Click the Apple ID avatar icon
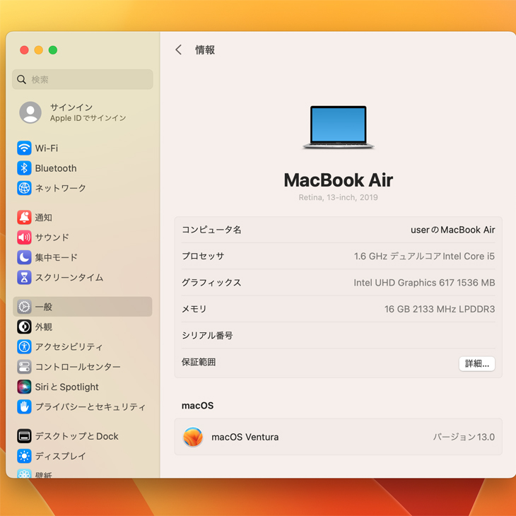 [30, 112]
